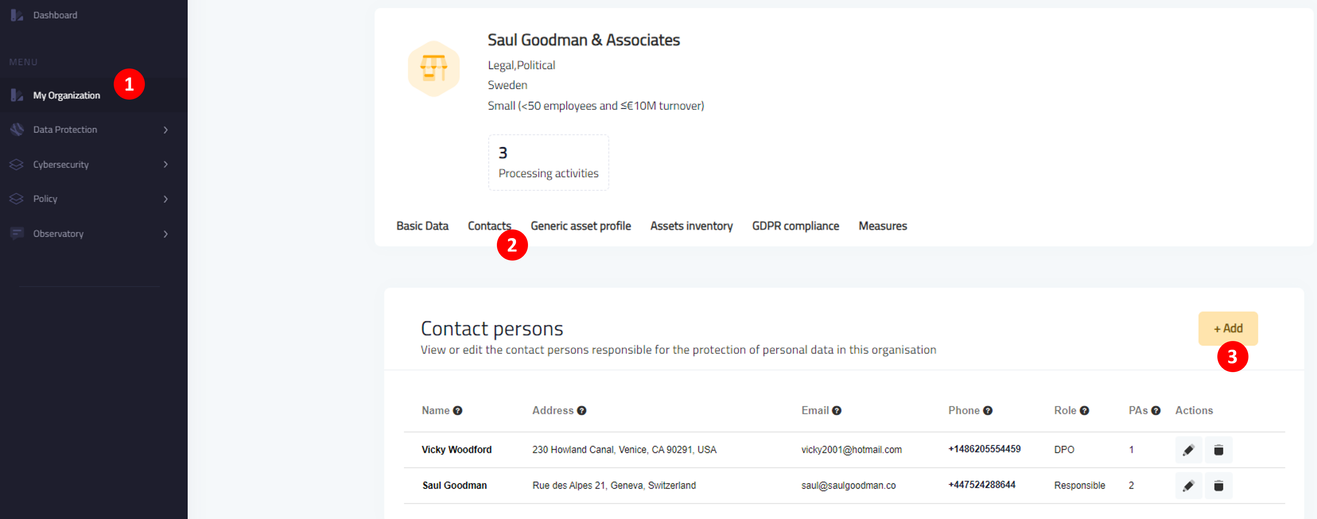Click address Rue des Alpes 21, Geneva
The width and height of the screenshot is (1317, 519).
point(614,485)
